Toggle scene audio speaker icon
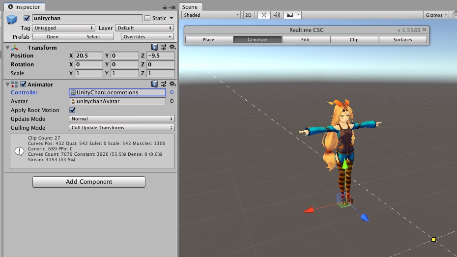This screenshot has width=457, height=257. pos(277,15)
